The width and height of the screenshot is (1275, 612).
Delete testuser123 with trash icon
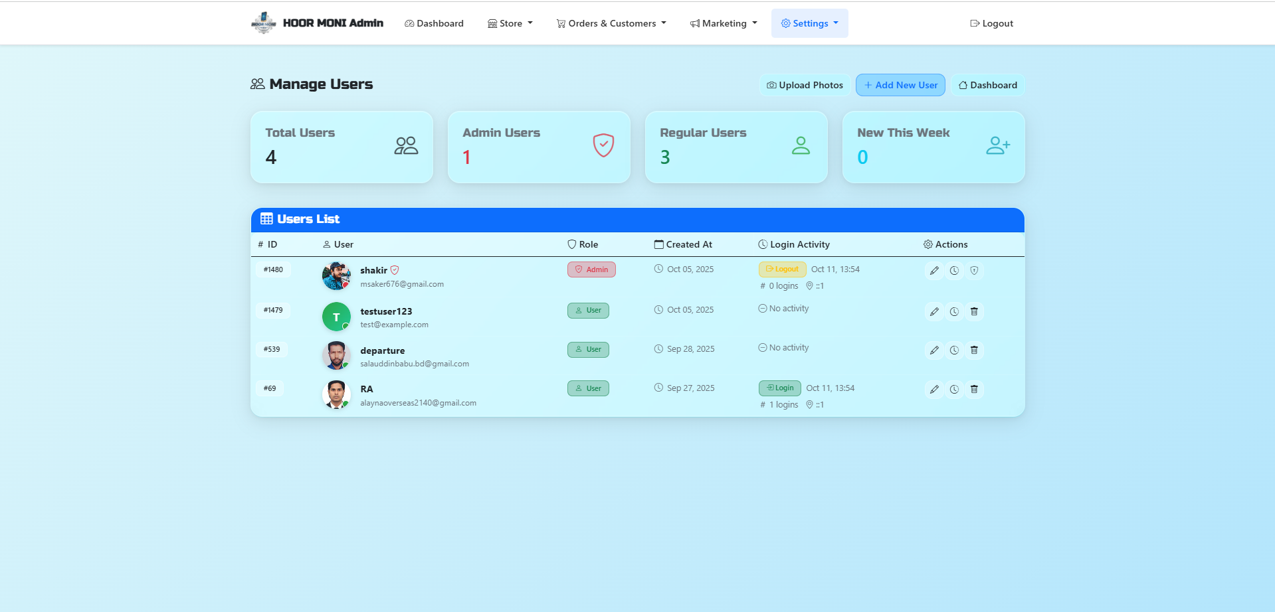coord(974,311)
